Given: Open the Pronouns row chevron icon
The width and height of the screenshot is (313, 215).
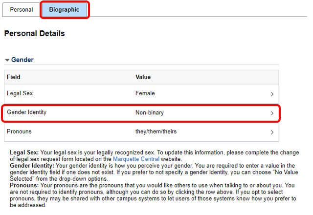Looking at the screenshot, I should pos(272,132).
